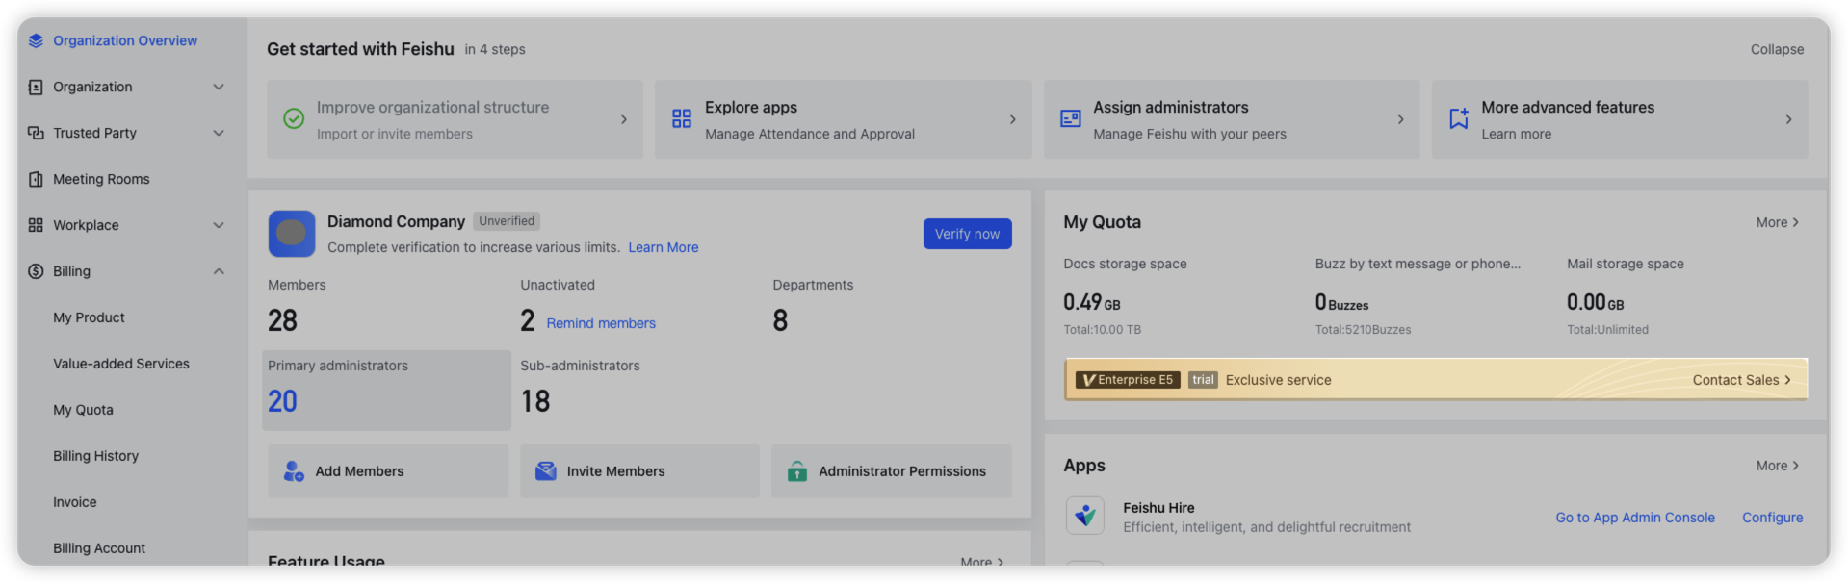Click the Remind members link
The width and height of the screenshot is (1848, 583).
[x=601, y=323]
